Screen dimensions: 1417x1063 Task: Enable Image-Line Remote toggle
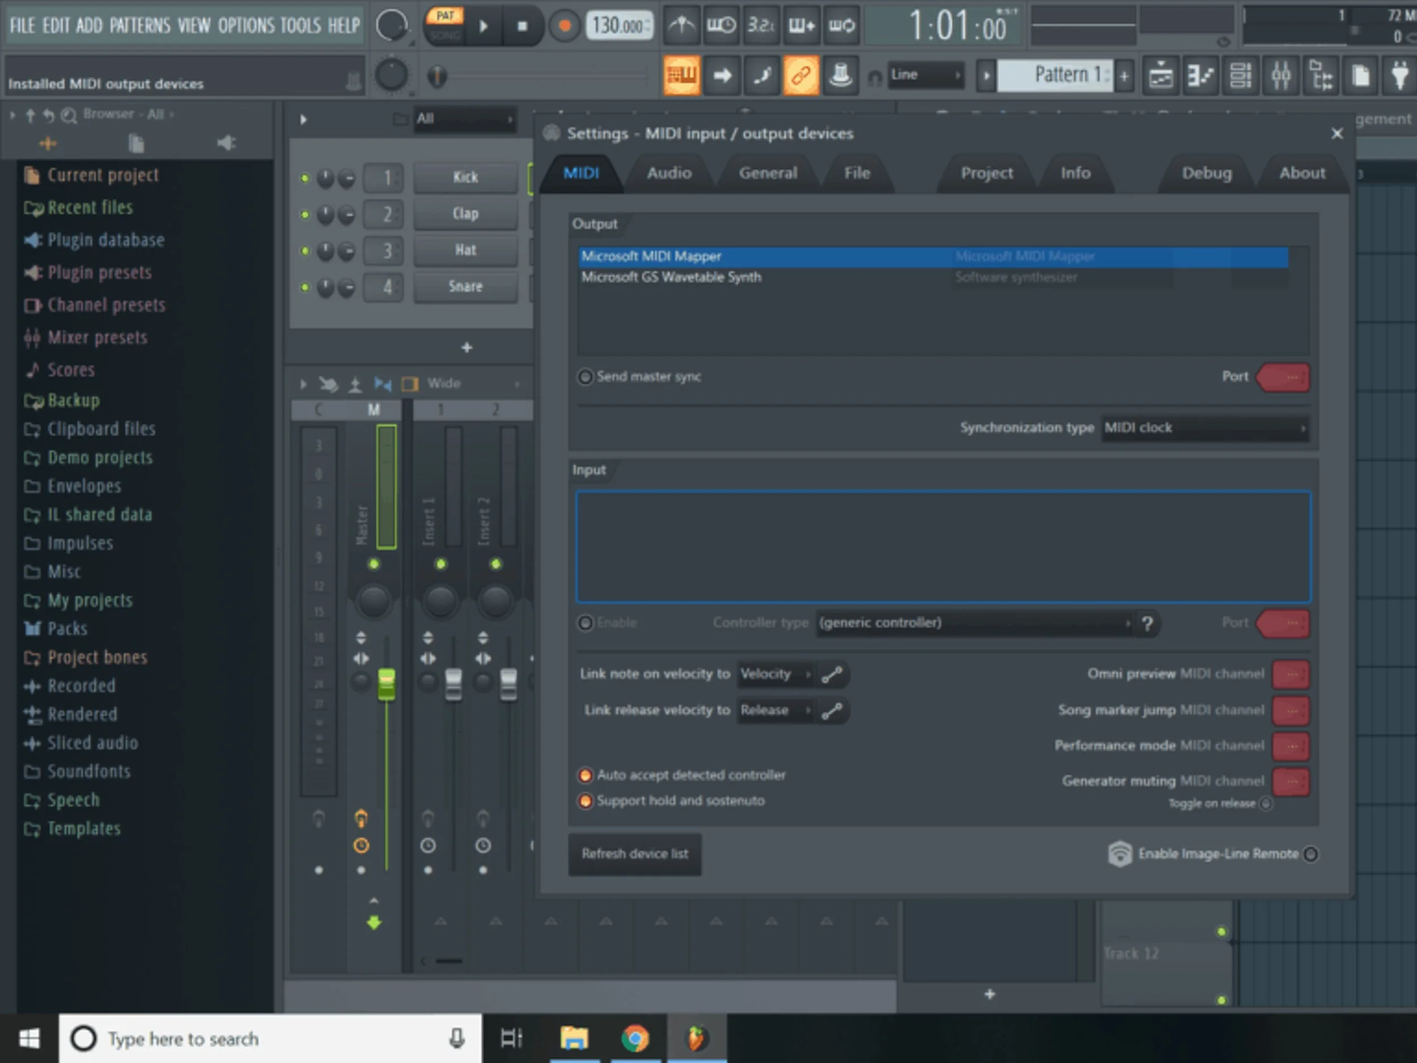(x=1310, y=854)
